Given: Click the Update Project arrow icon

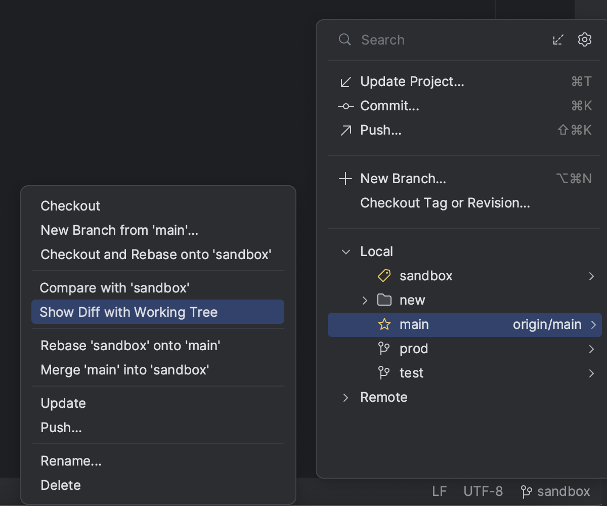Looking at the screenshot, I should 345,81.
